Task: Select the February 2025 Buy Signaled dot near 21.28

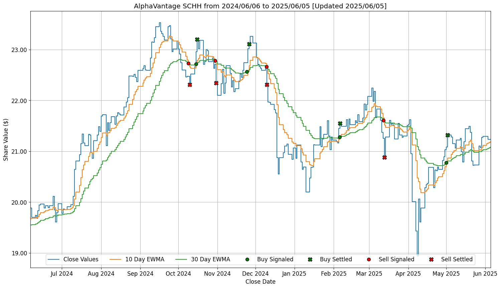Action: click(x=340, y=137)
